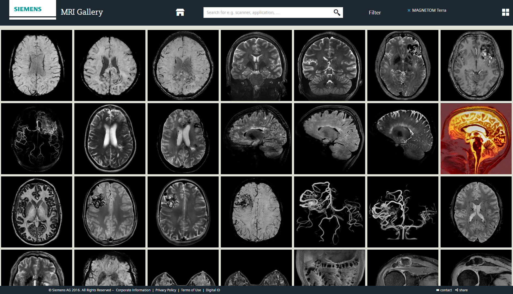Open the MRI Gallery title
The height and width of the screenshot is (294, 513).
pyautogui.click(x=82, y=12)
